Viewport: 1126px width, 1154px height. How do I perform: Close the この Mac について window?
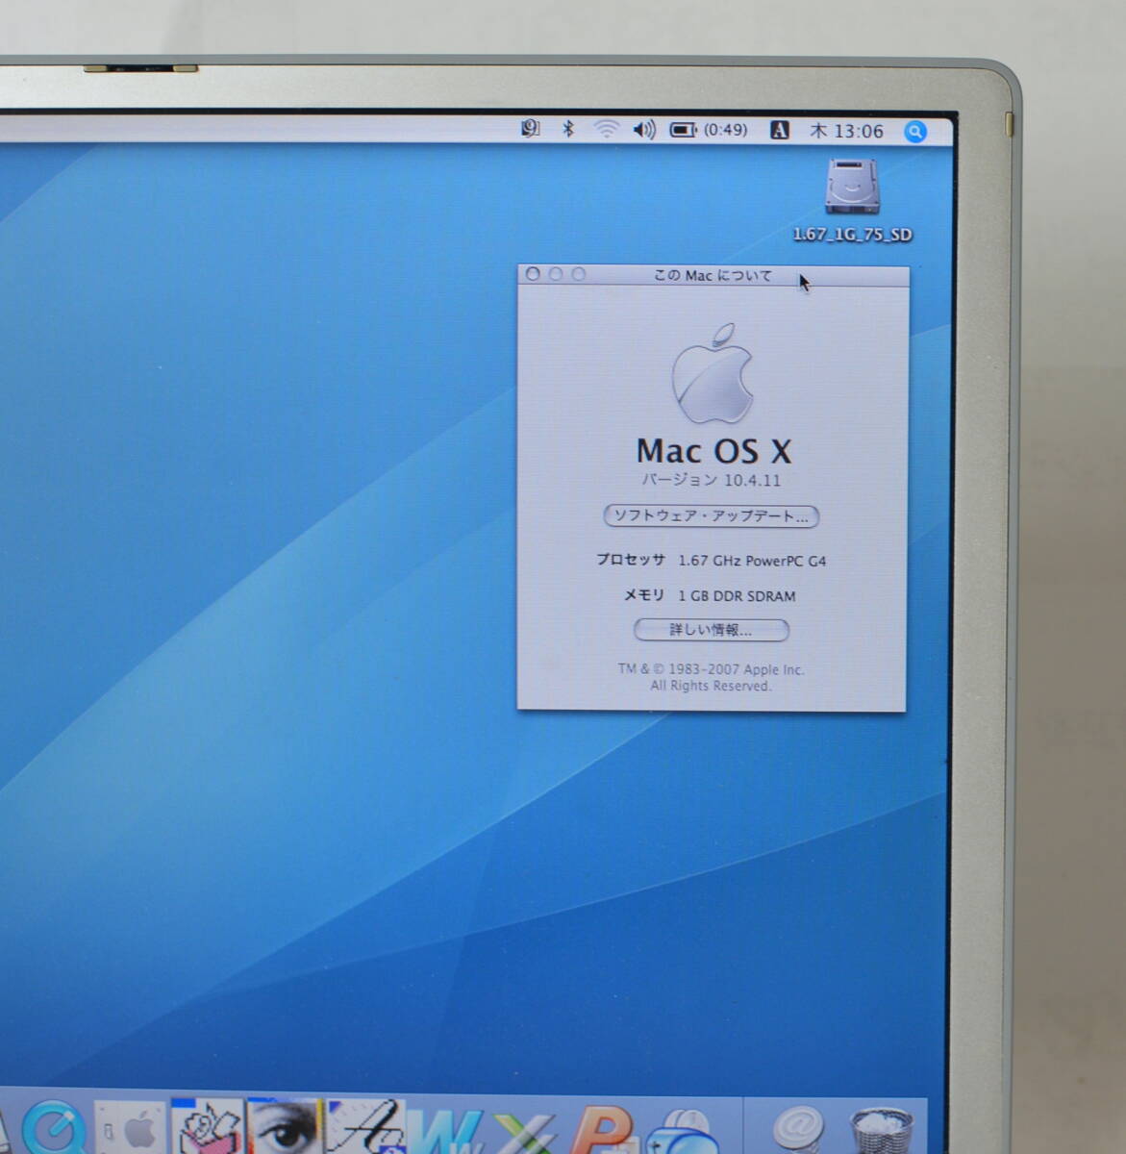pyautogui.click(x=533, y=274)
